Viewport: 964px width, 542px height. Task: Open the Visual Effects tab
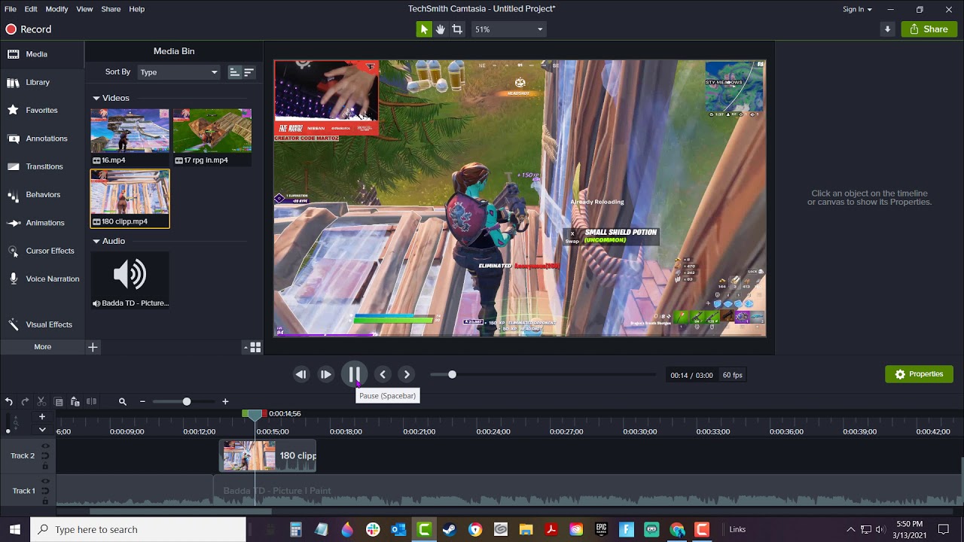point(42,324)
